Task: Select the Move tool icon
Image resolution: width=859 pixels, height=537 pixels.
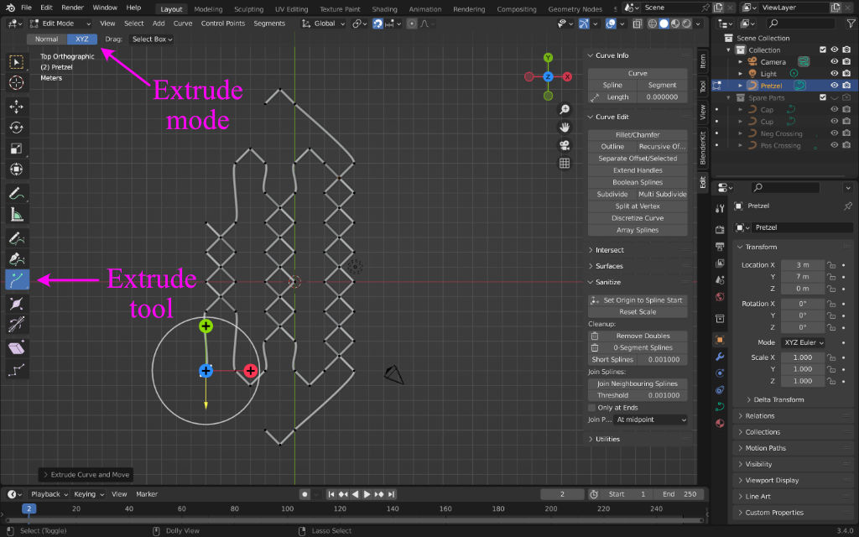Action: coord(17,107)
